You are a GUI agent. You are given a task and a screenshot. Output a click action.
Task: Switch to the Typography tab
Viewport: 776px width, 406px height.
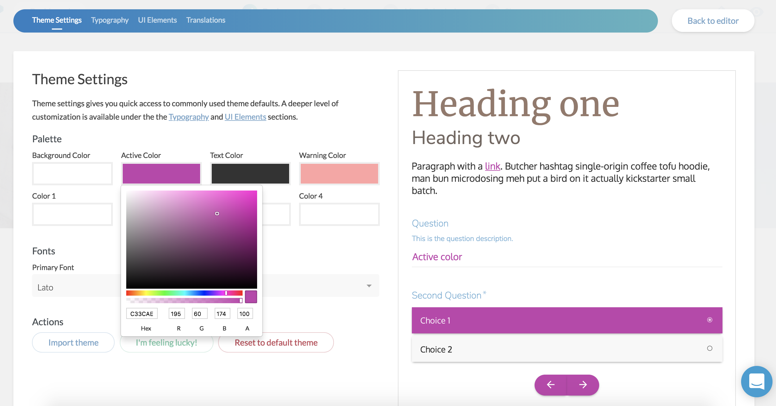(x=110, y=20)
